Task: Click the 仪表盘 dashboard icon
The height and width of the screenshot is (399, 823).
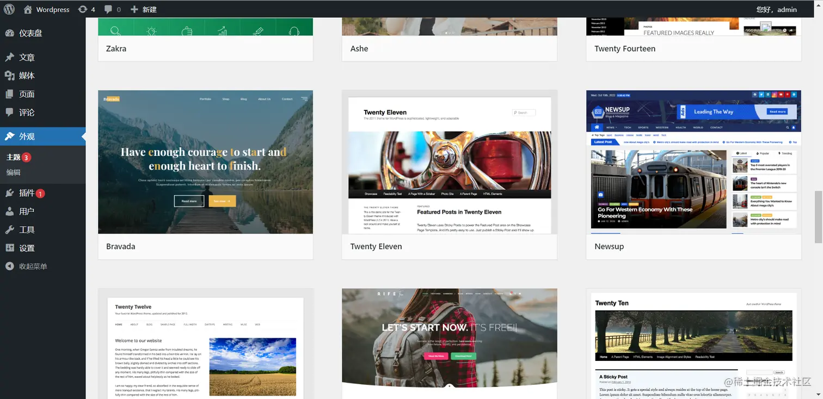Action: (x=9, y=33)
